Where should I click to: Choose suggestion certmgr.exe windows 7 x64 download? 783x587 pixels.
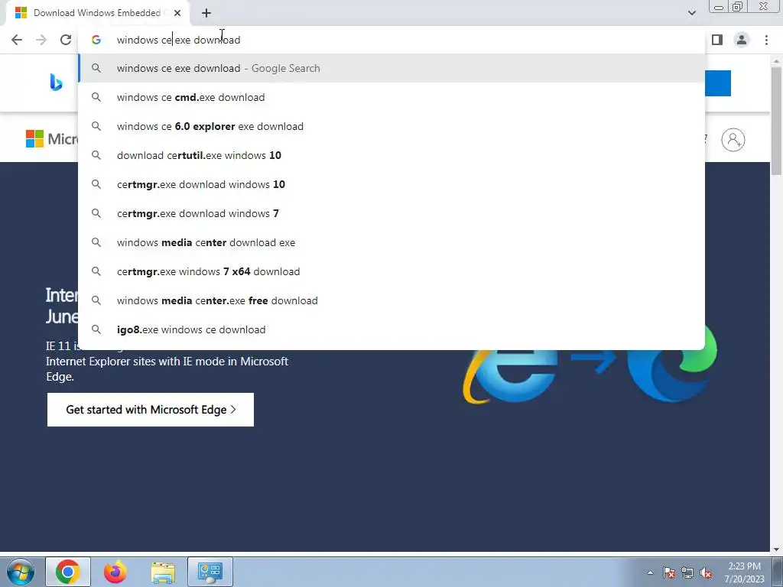click(x=391, y=271)
